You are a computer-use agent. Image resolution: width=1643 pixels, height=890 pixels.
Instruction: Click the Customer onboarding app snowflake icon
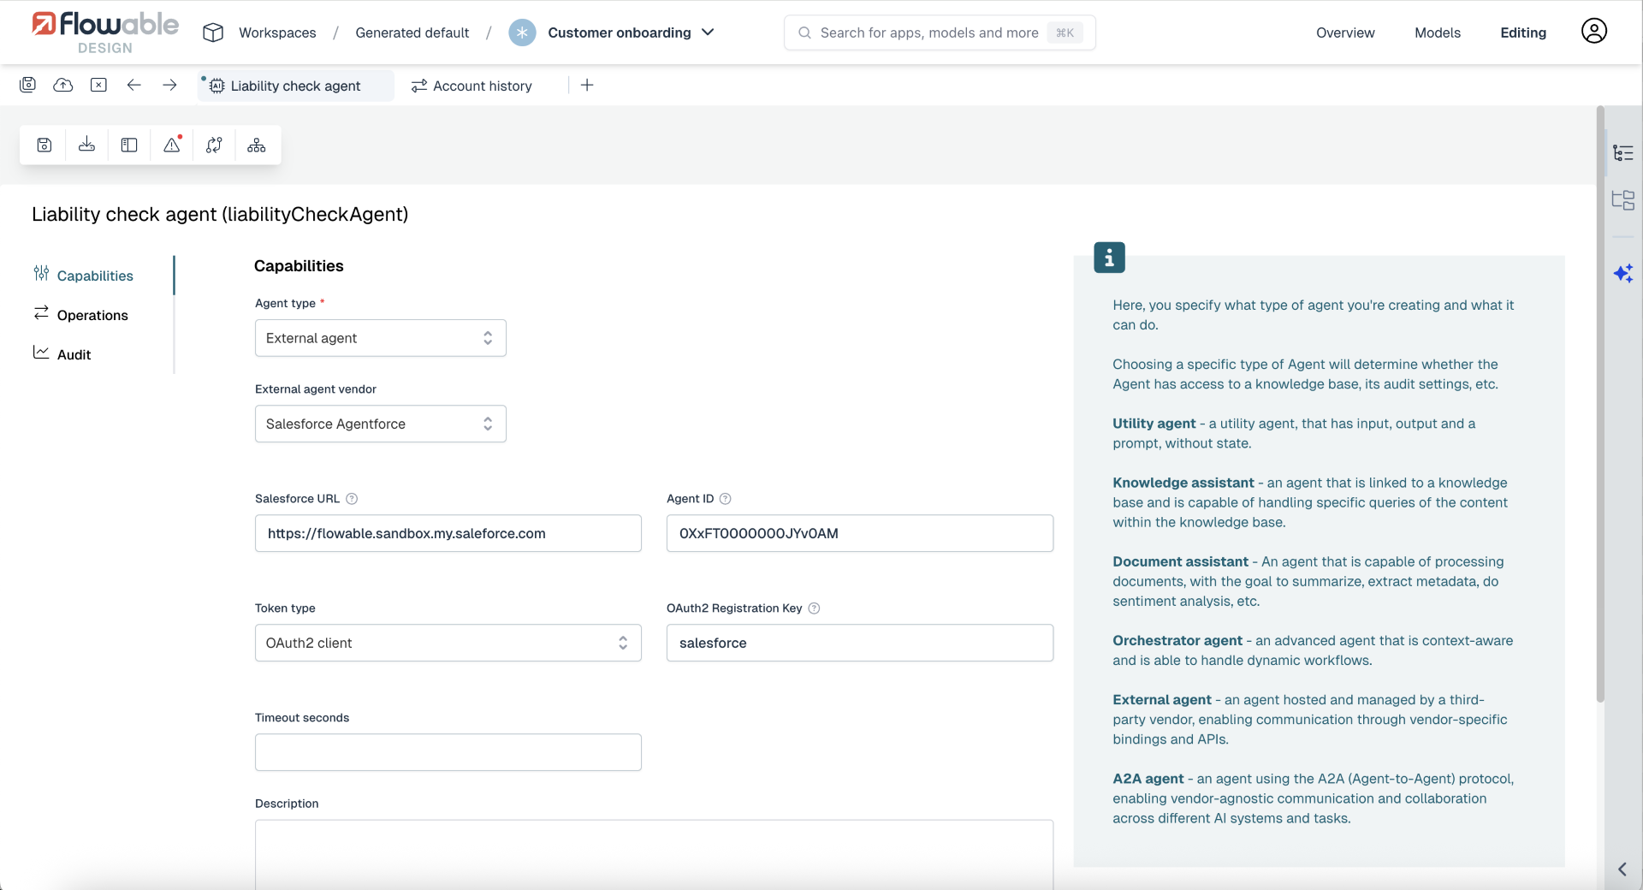pyautogui.click(x=522, y=33)
